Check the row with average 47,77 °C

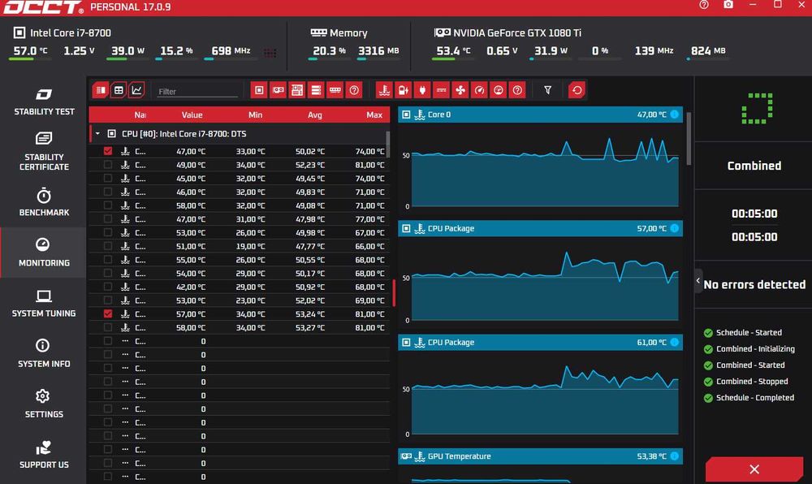point(108,246)
